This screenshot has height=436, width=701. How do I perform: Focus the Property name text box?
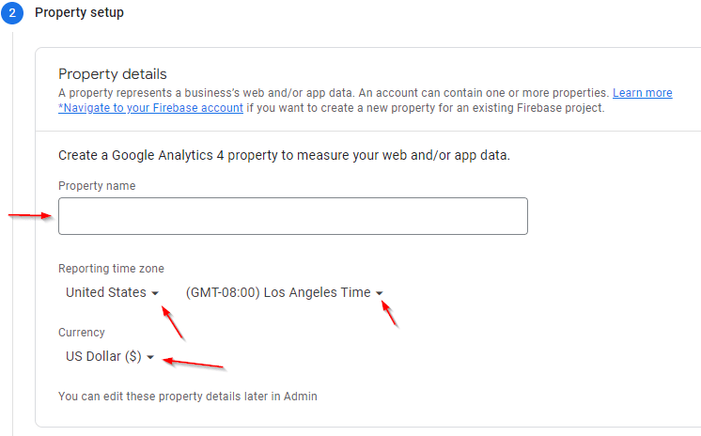pos(292,216)
